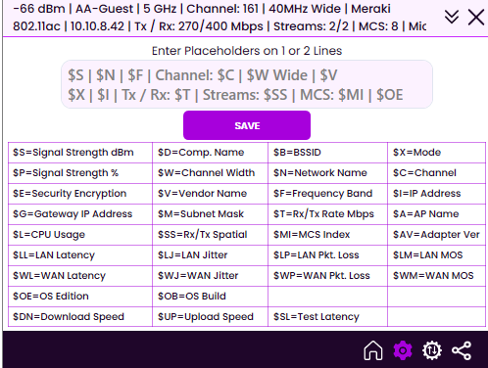Select $WP=WAN Pkt. Loss cell
This screenshot has height=368, width=488.
[x=327, y=276]
